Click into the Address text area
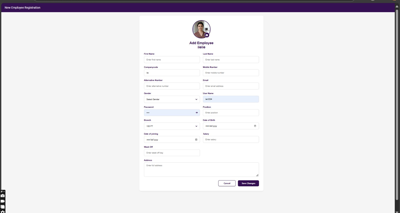 (201, 170)
